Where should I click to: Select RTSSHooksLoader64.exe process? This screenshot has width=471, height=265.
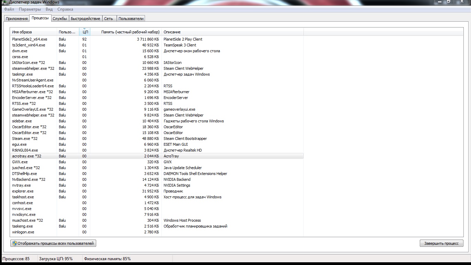coord(157,86)
